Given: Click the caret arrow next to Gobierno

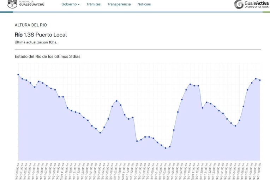Looking at the screenshot, I should point(79,5).
